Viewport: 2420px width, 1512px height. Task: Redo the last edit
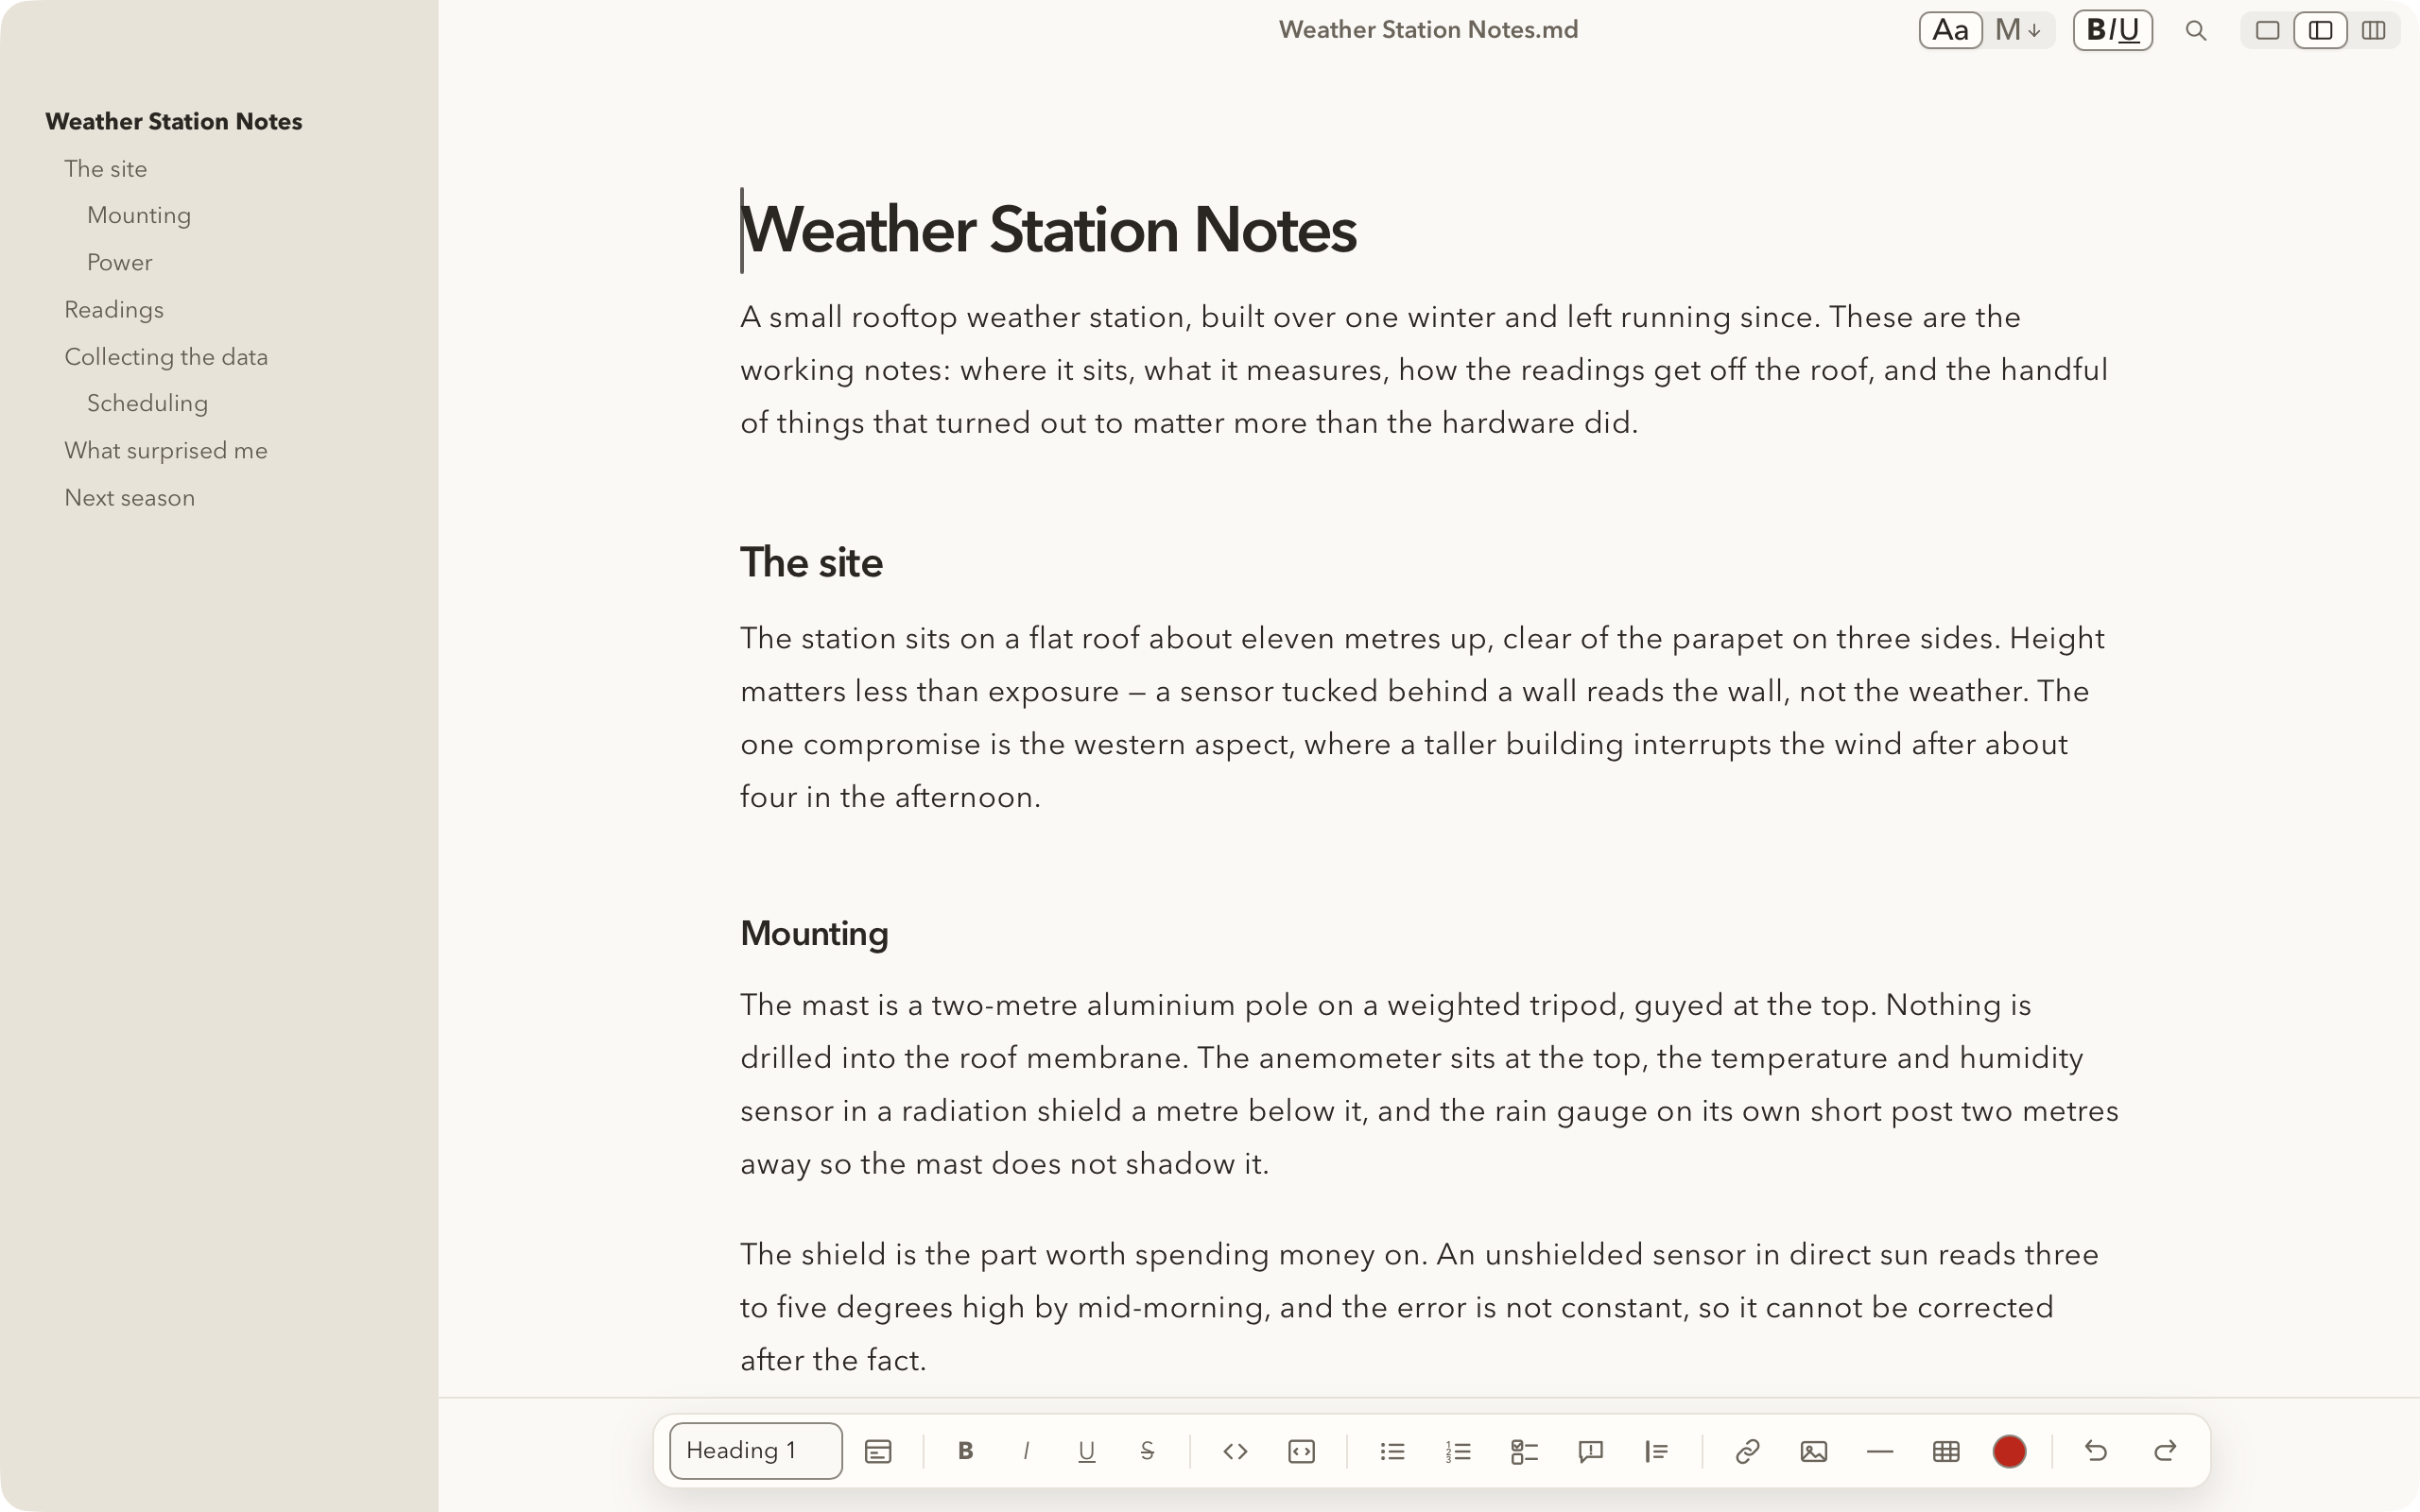pos(2165,1451)
